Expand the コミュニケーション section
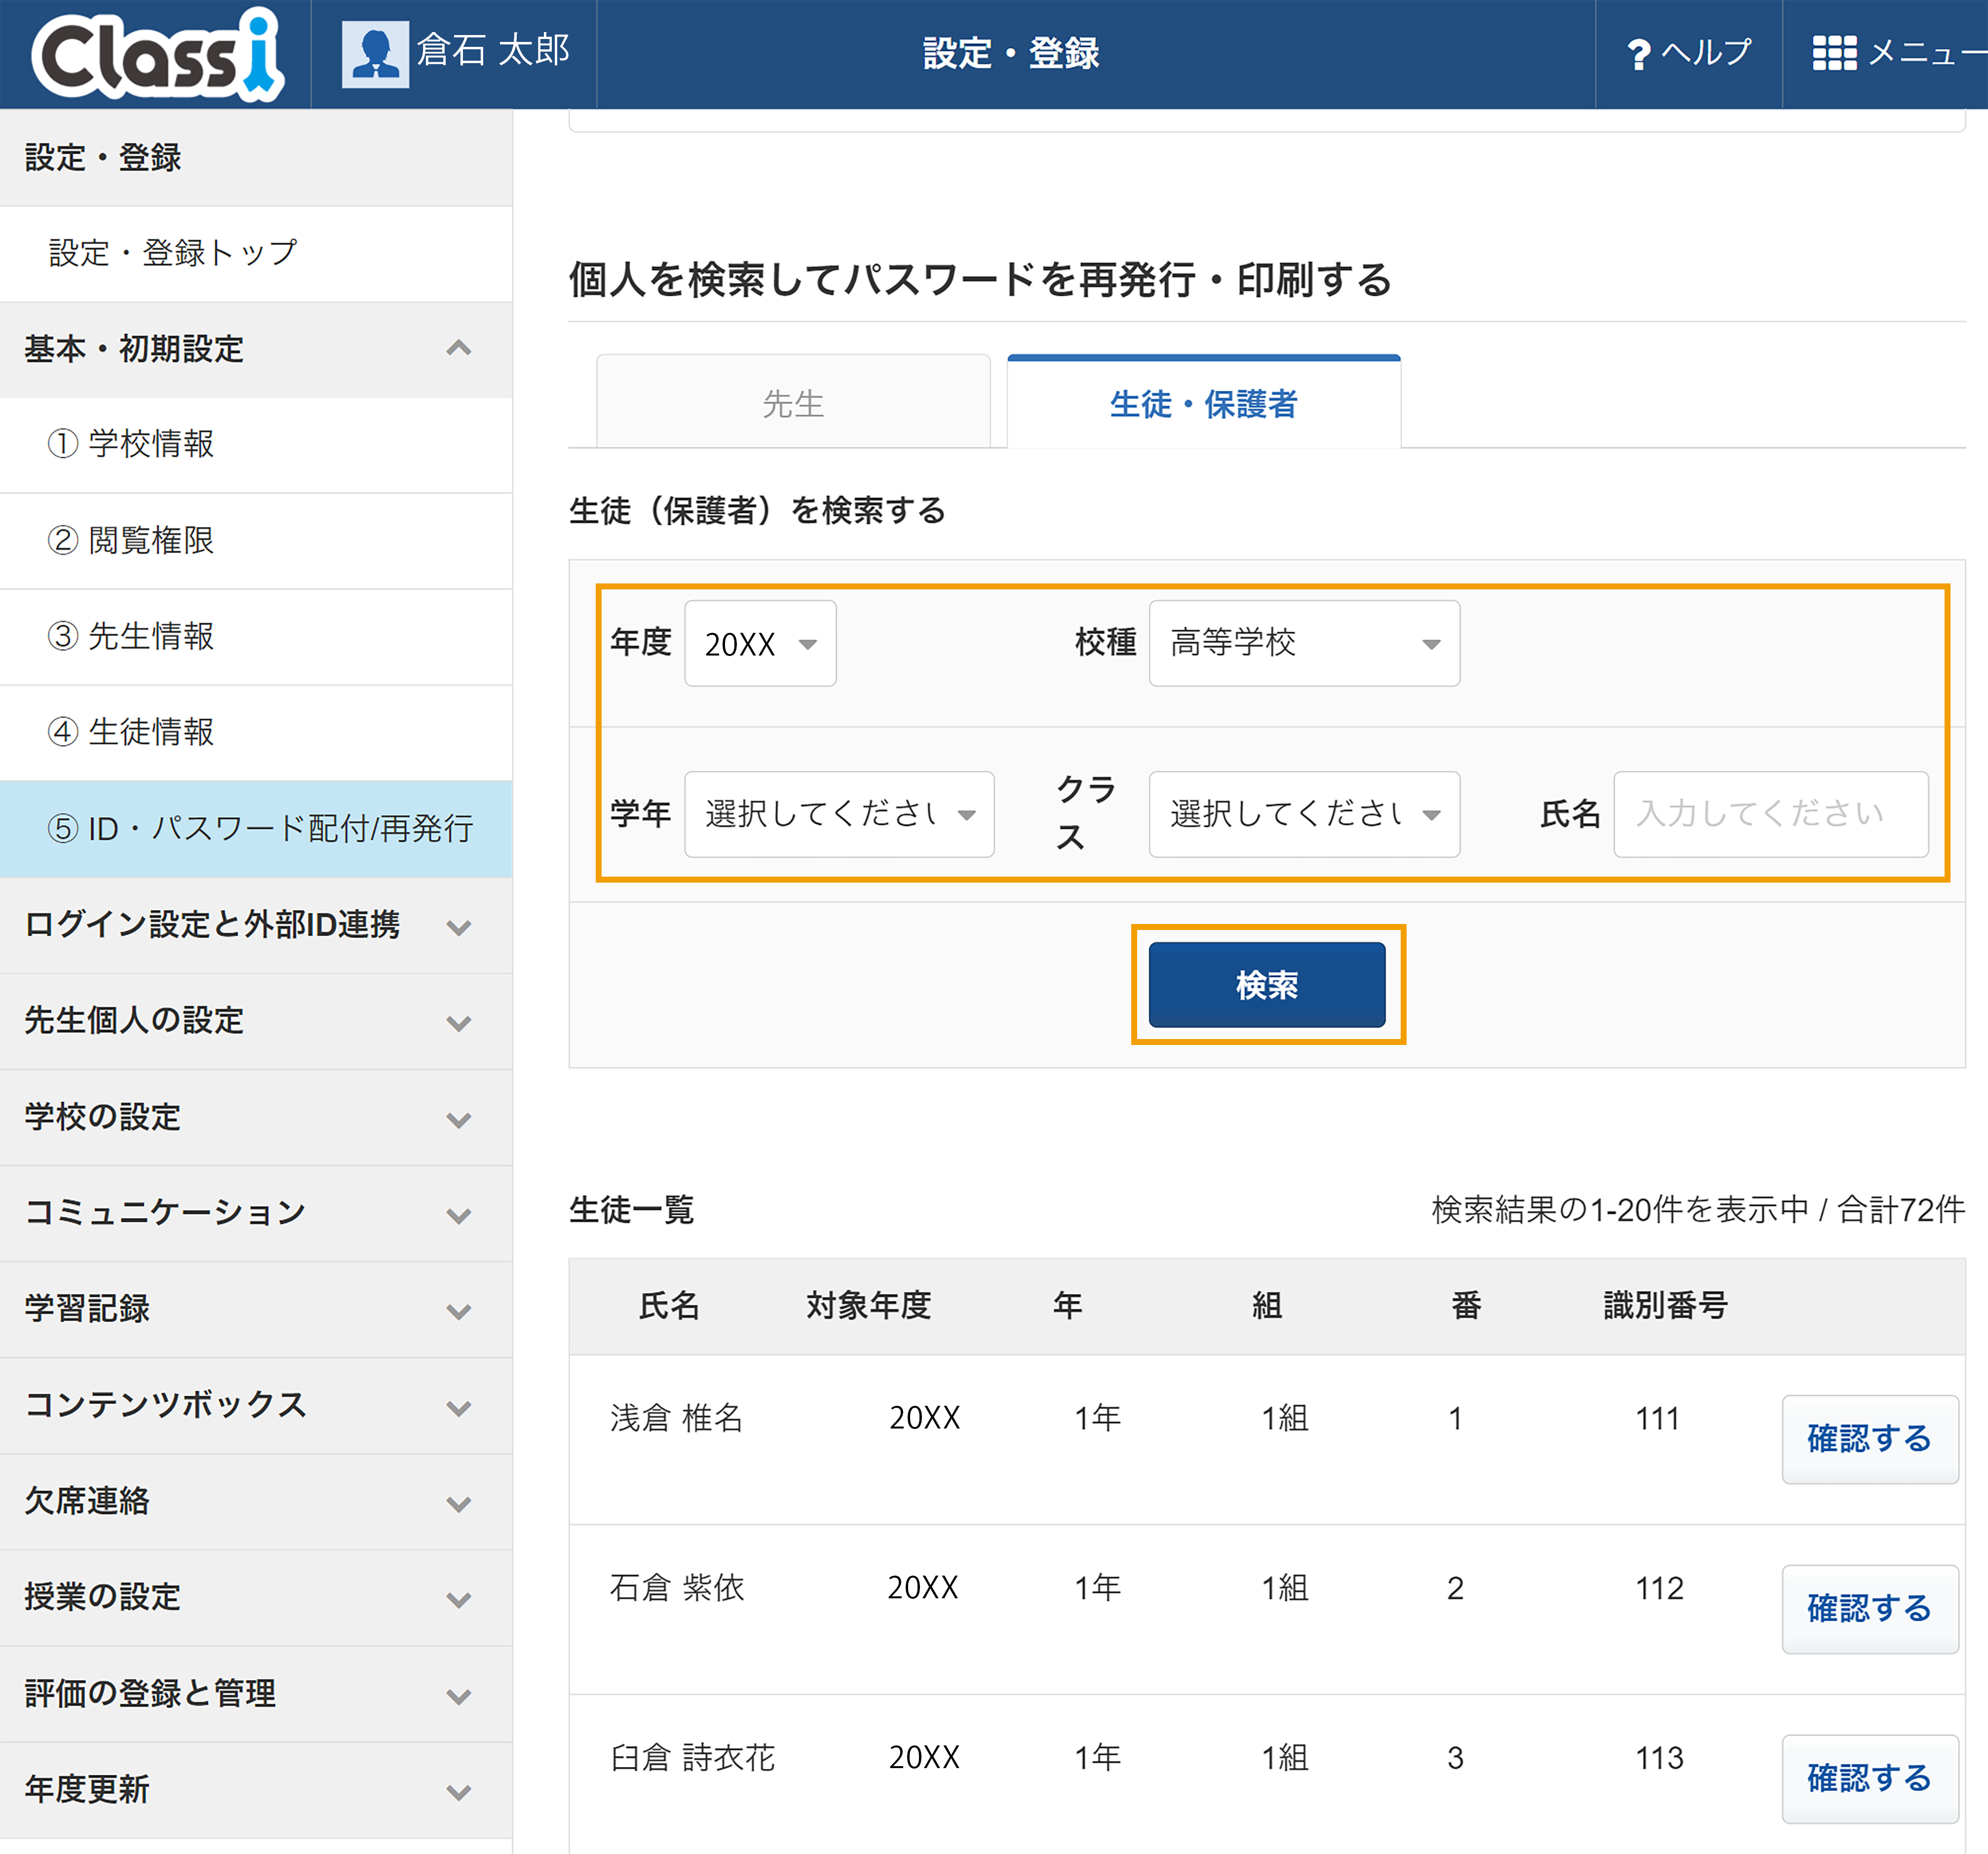The image size is (1988, 1854). click(x=459, y=1215)
